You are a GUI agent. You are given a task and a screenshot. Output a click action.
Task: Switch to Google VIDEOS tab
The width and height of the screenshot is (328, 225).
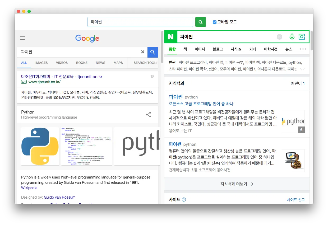click(62, 63)
